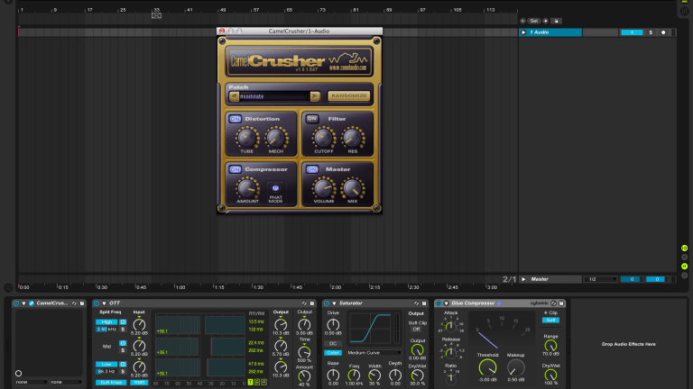Image resolution: width=693 pixels, height=389 pixels.
Task: Toggle the OTT Low band button
Action: [106, 365]
